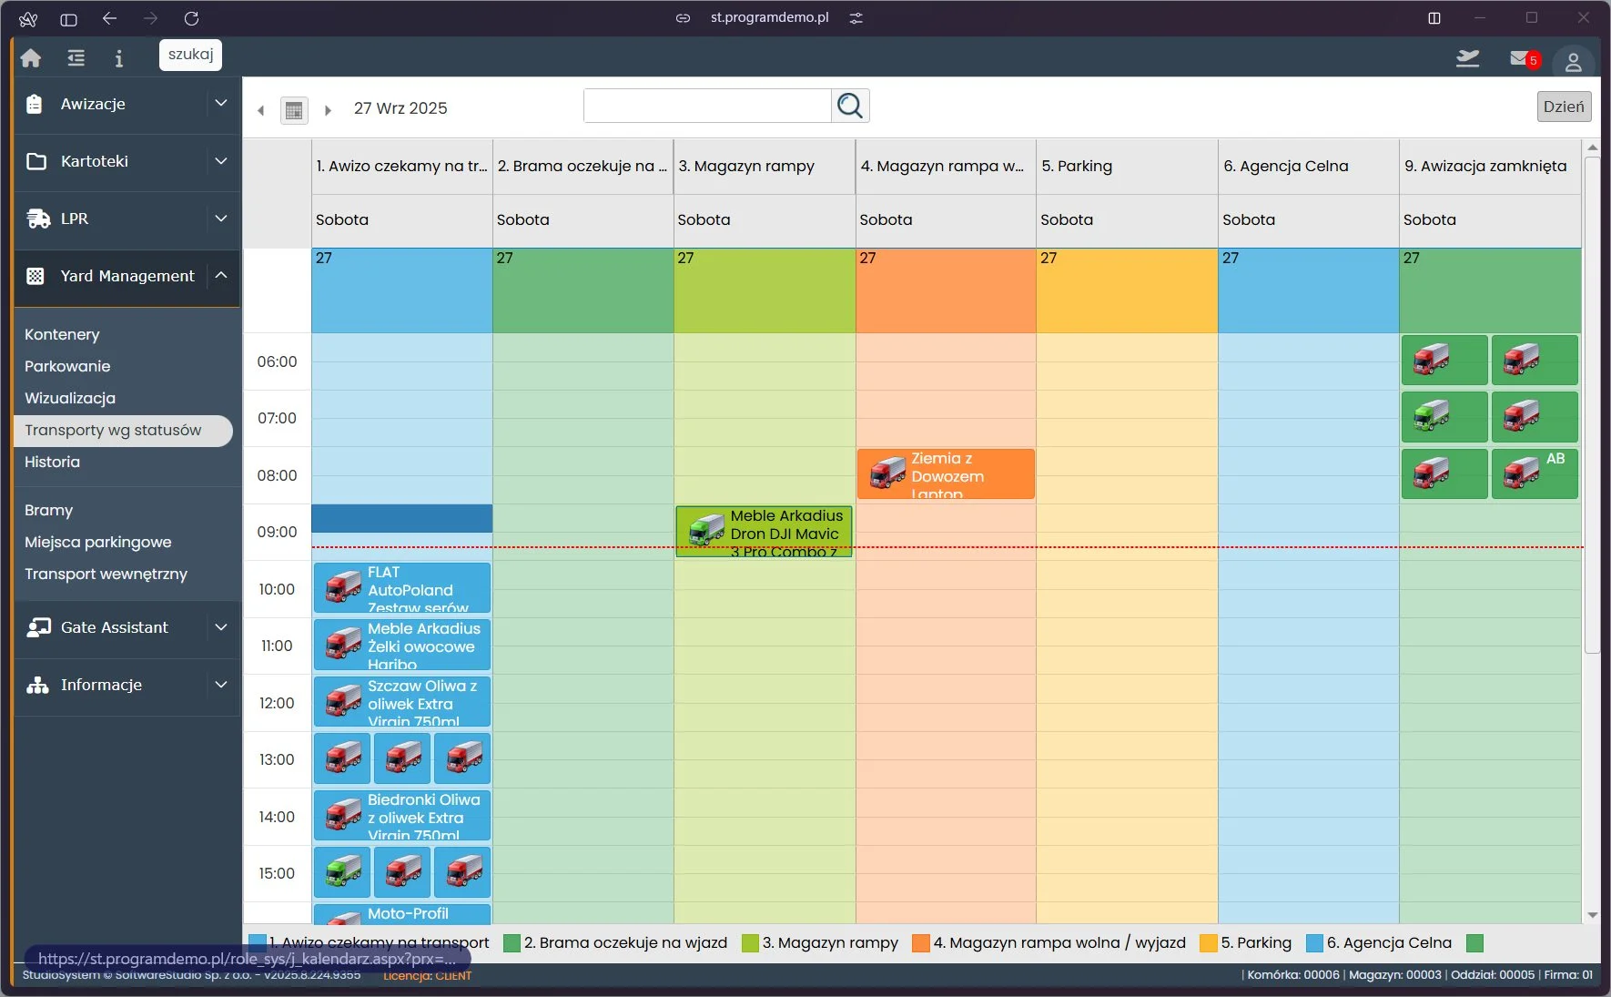Open Bramy in the sidebar
Image resolution: width=1611 pixels, height=997 pixels.
tap(48, 510)
